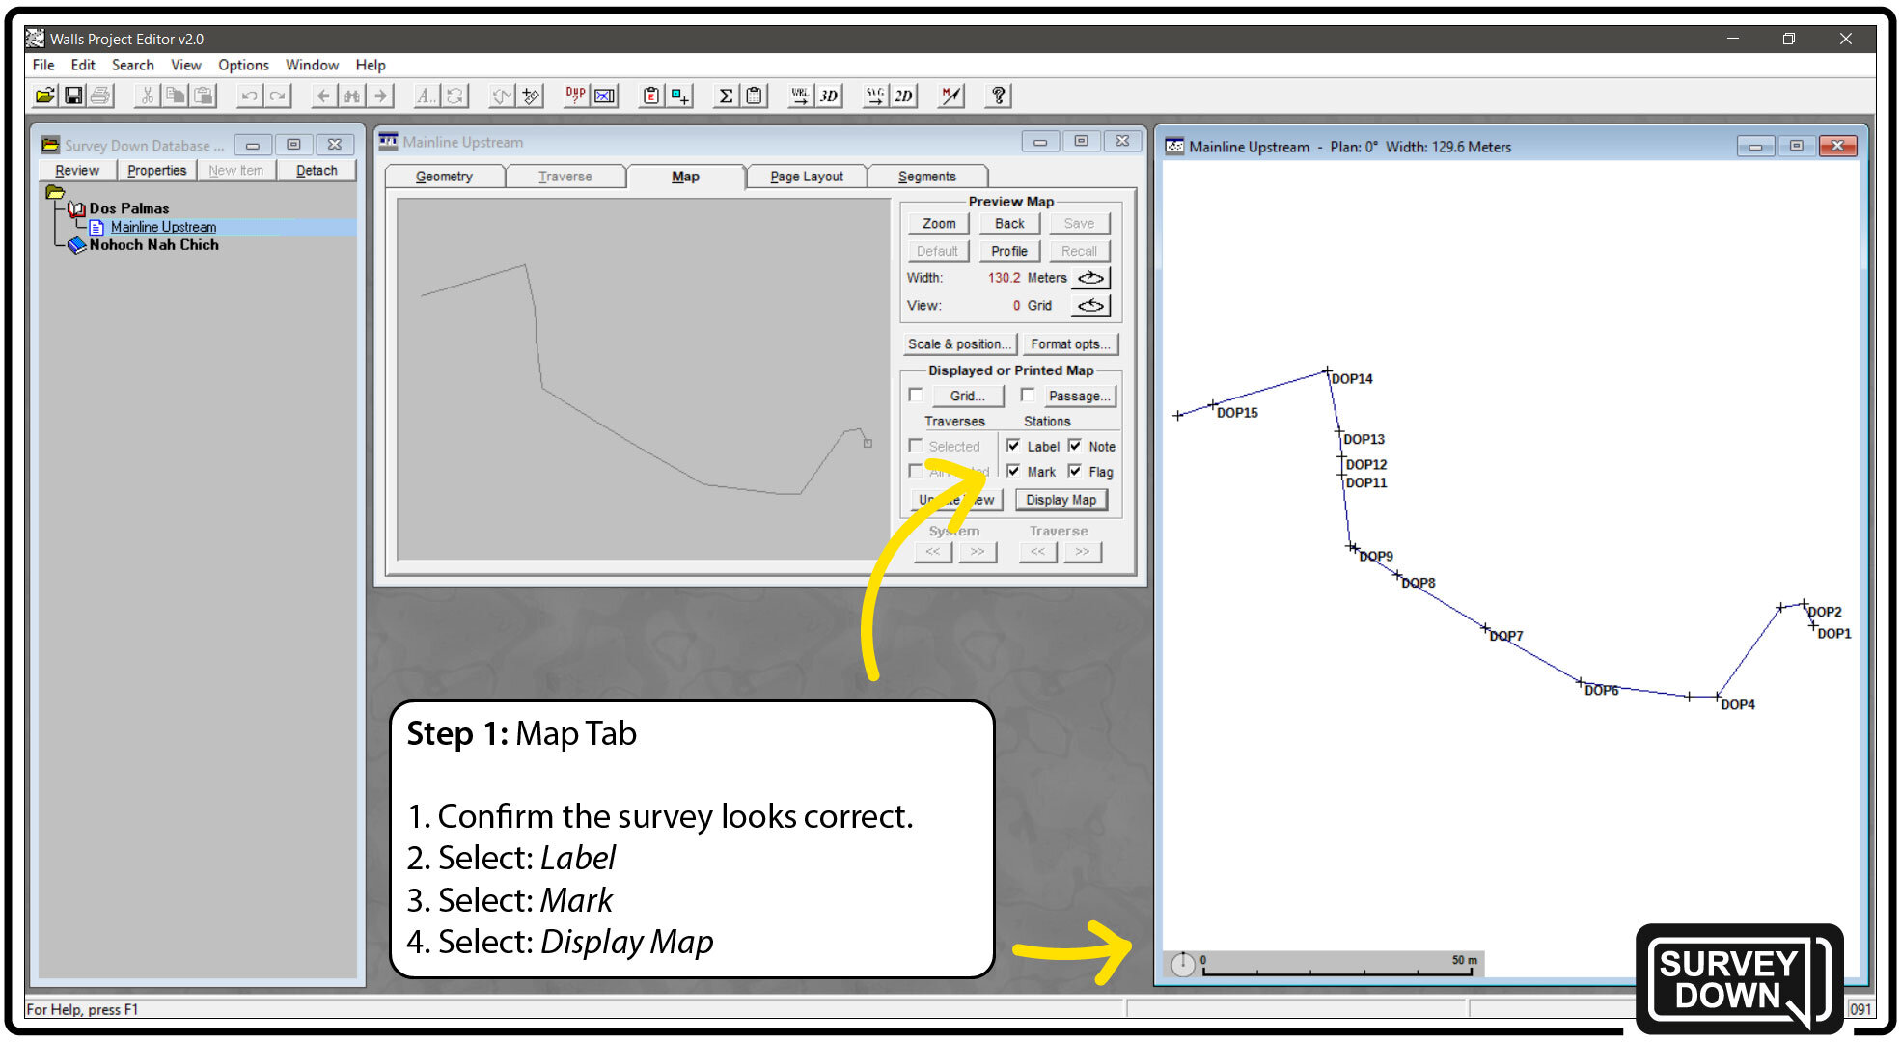The image size is (1901, 1042).
Task: Click the blue X box toolbar icon
Action: point(604,96)
